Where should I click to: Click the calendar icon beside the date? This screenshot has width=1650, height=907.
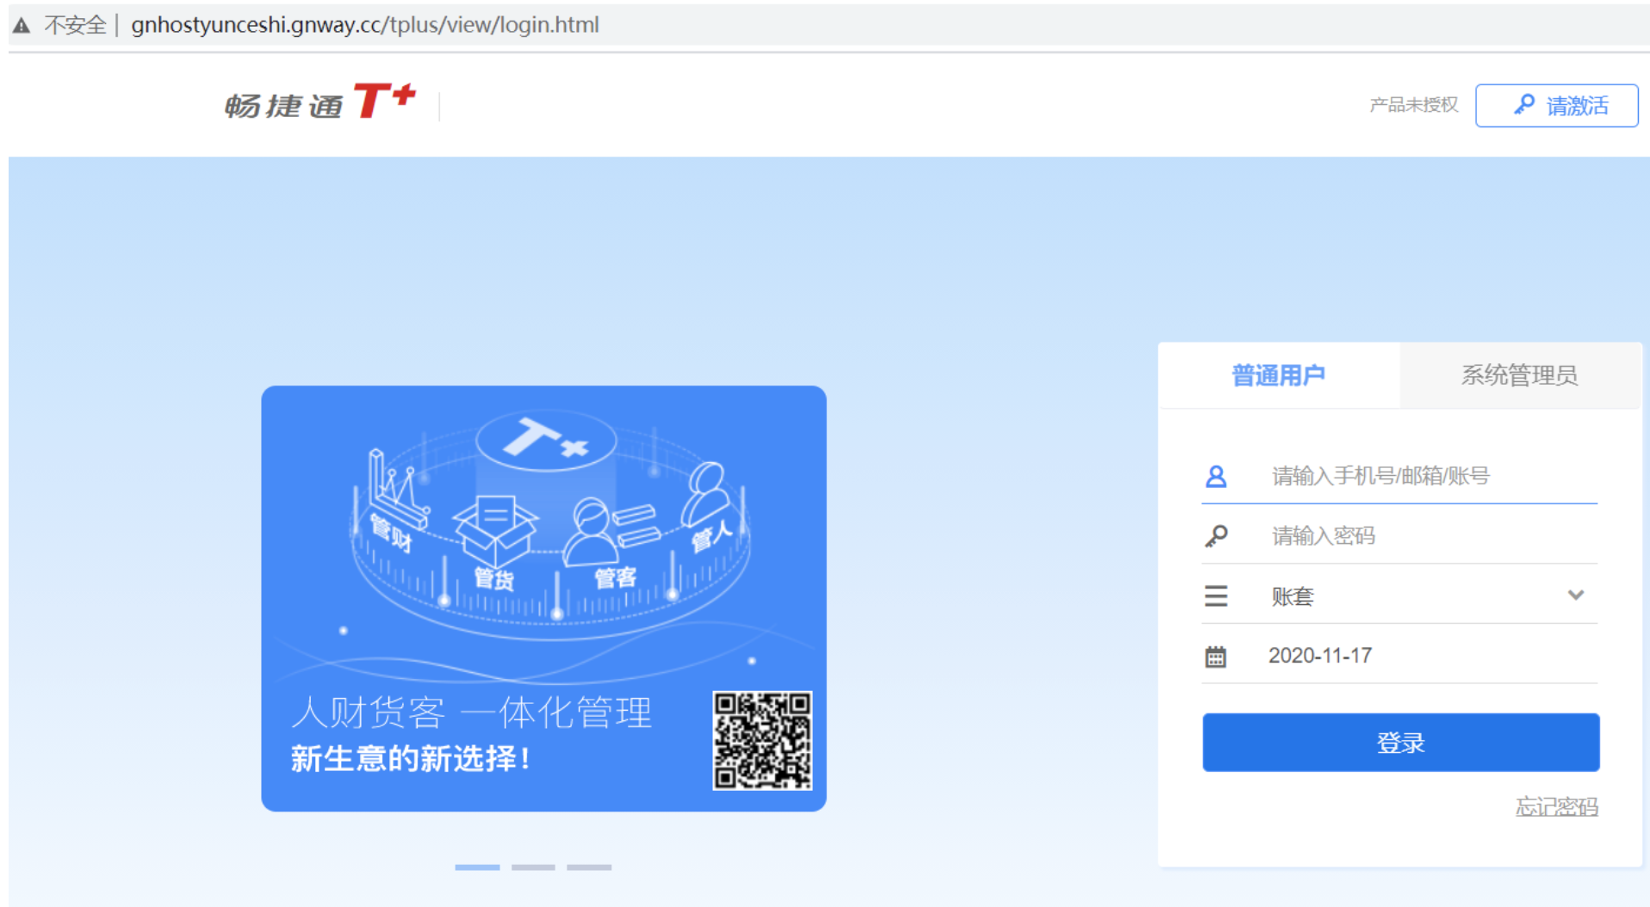1215,657
